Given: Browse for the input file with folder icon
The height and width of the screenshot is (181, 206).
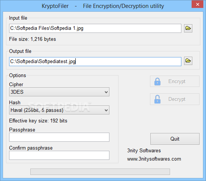Looking at the screenshot, I should pos(188,28).
